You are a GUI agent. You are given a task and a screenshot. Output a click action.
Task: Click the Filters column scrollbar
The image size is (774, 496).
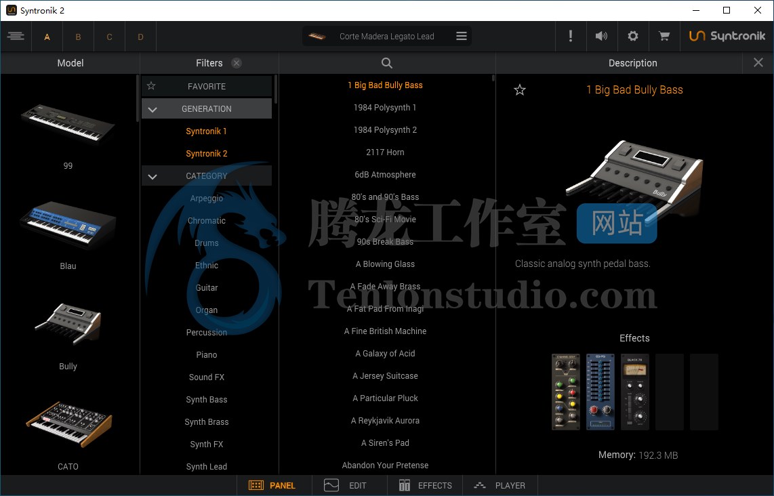(275, 89)
